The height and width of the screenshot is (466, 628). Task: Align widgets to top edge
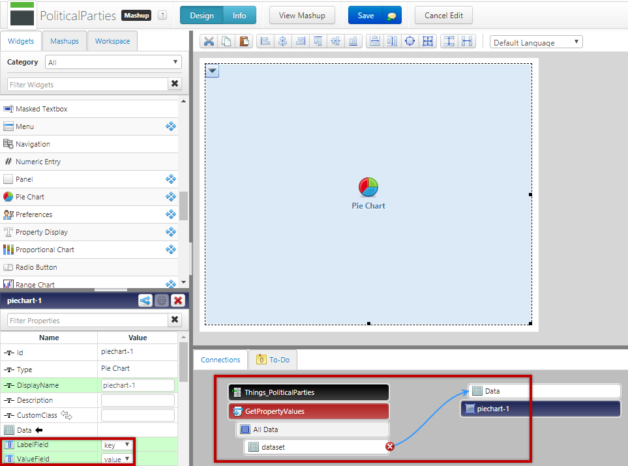coord(318,41)
